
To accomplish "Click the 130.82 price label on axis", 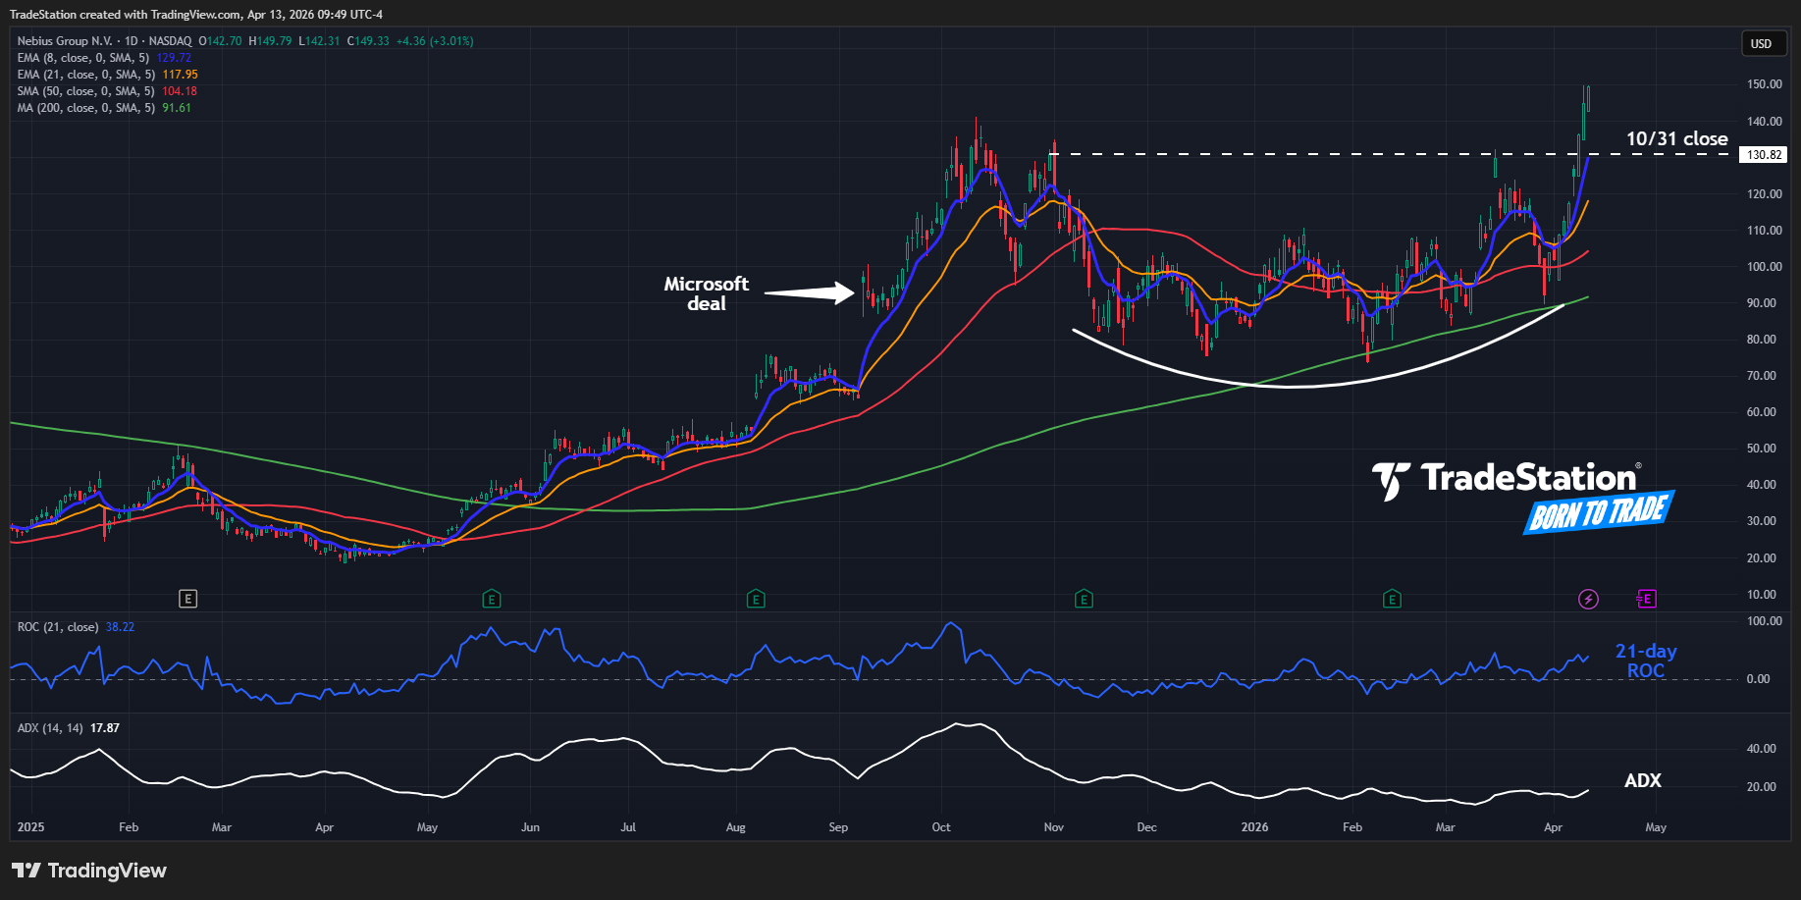I will point(1763,155).
